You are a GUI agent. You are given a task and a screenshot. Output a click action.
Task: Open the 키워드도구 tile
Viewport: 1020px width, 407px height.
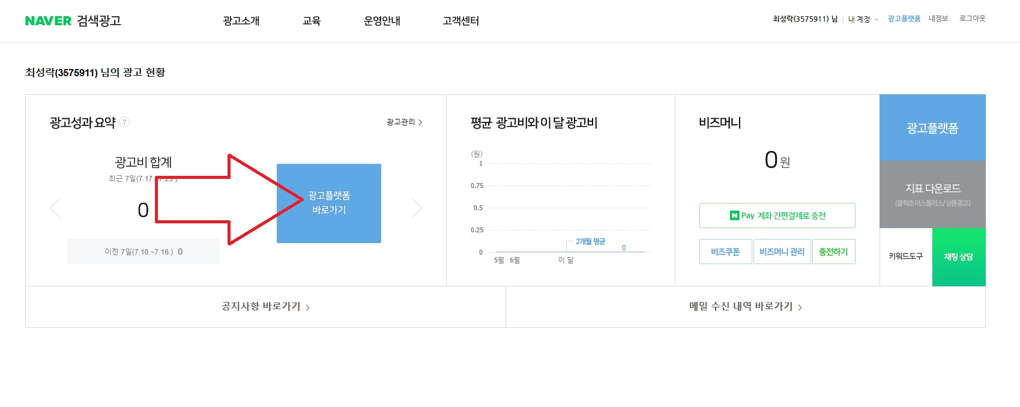(906, 257)
